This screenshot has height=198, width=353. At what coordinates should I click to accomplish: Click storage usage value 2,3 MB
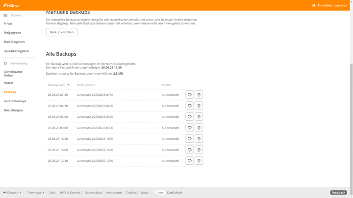click(118, 74)
